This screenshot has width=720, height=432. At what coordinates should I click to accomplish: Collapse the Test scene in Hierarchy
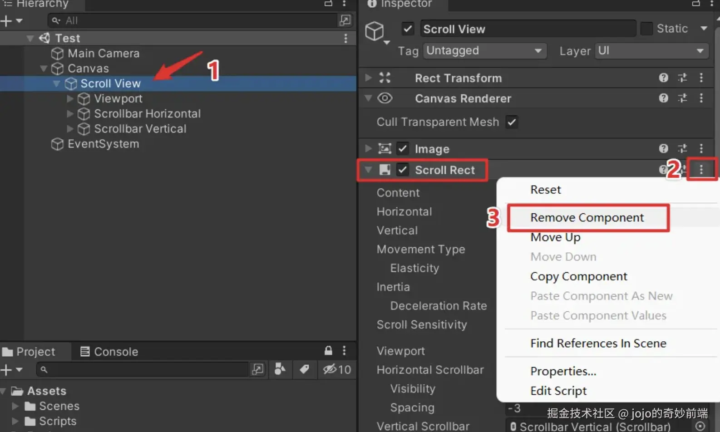tap(30, 38)
